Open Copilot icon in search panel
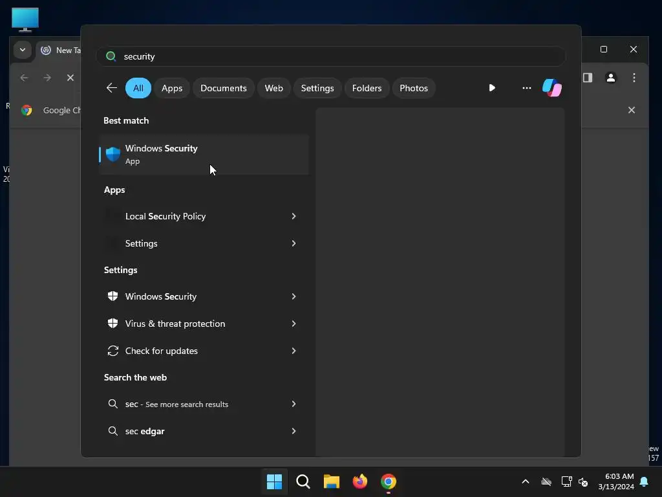Screen dimensions: 662x497 (552, 88)
